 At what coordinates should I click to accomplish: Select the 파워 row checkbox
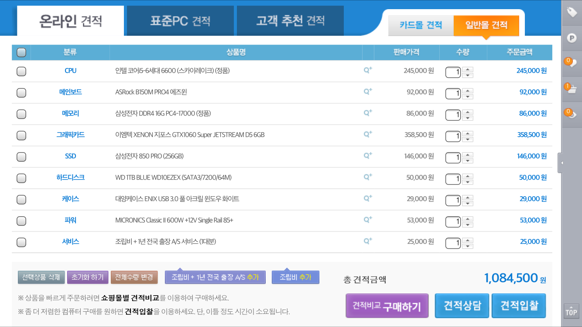tap(21, 221)
